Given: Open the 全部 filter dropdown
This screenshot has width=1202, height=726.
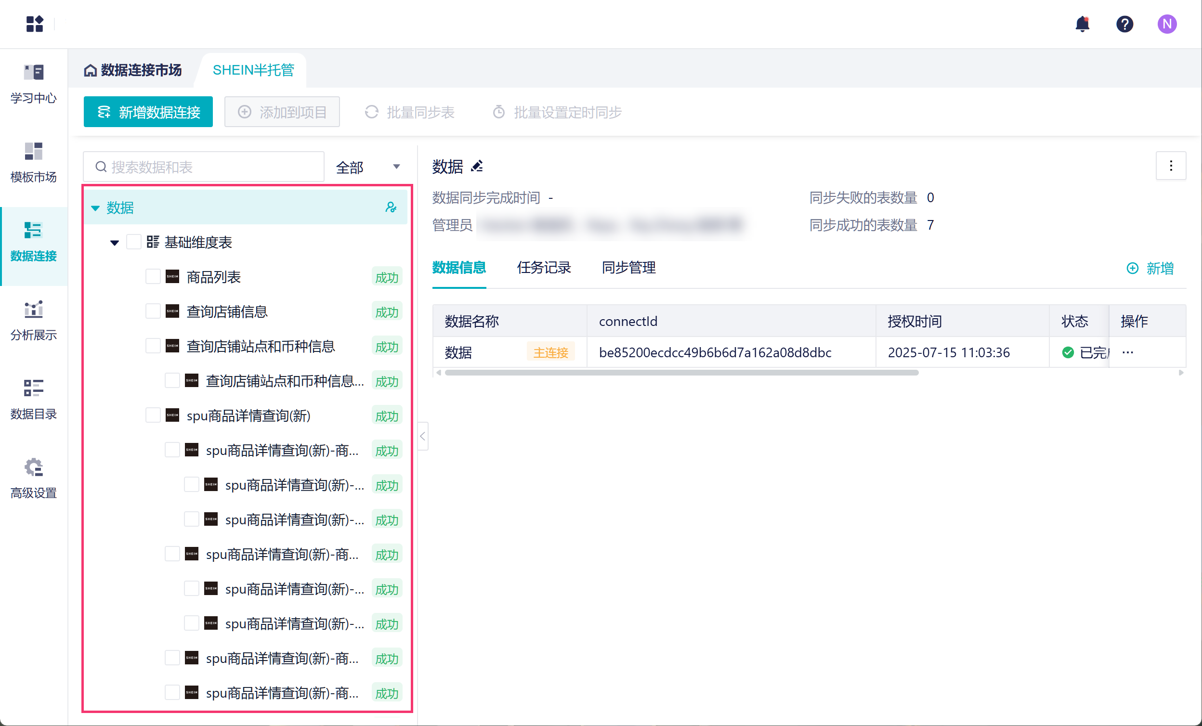Looking at the screenshot, I should coord(368,167).
